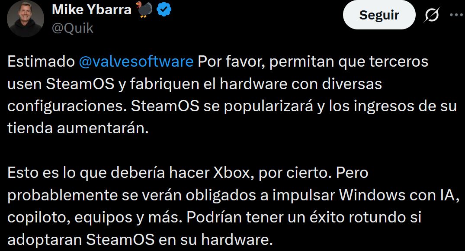Viewport: 465px width, 251px height.
Task: Open the Mike Ybarra display name
Action: point(92,10)
